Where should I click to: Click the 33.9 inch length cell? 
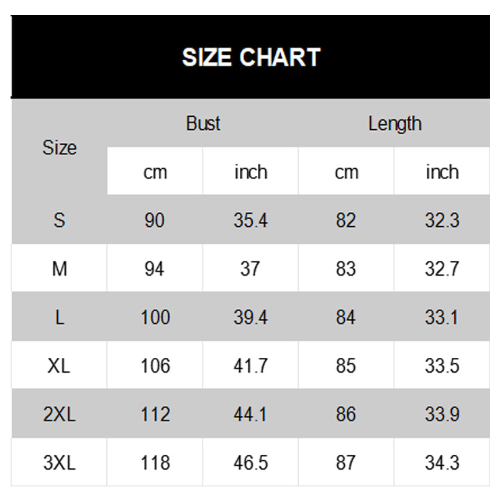click(x=442, y=414)
